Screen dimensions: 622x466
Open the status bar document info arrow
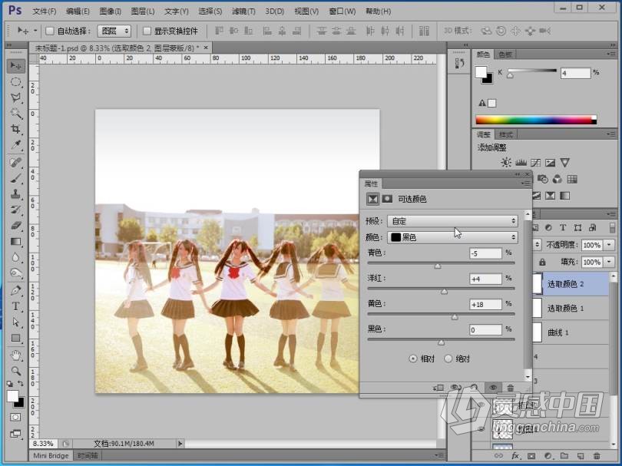(x=180, y=444)
